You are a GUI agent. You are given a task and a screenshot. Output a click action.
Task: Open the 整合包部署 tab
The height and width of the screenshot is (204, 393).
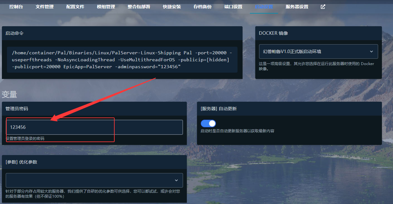coord(139,7)
